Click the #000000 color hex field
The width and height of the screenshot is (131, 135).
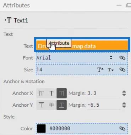point(60,129)
